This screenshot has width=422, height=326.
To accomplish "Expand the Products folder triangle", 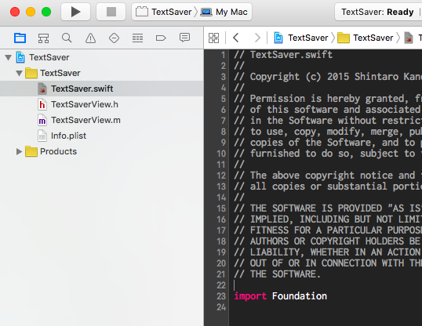I will (19, 151).
